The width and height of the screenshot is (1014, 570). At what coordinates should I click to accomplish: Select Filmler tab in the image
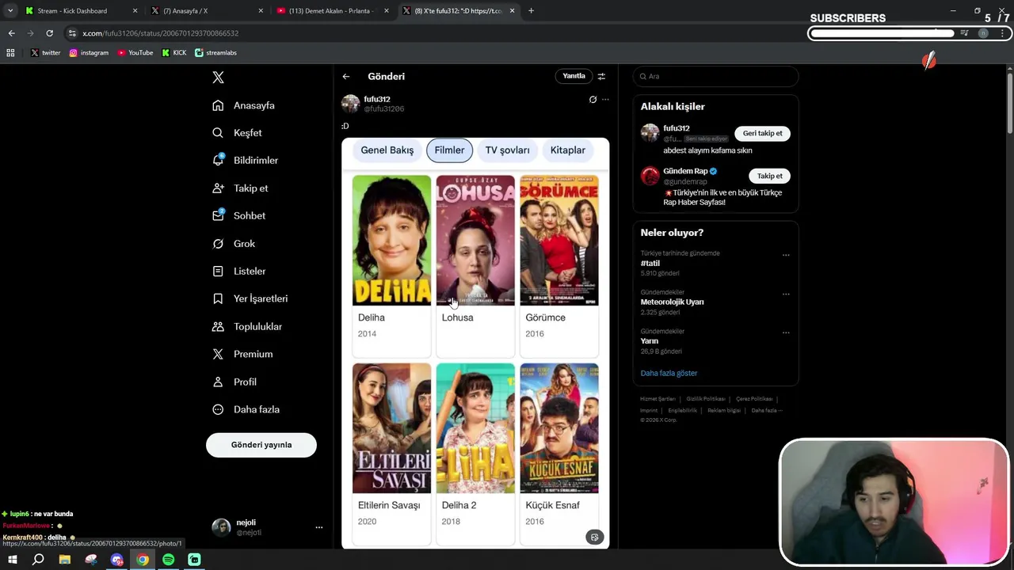(449, 150)
